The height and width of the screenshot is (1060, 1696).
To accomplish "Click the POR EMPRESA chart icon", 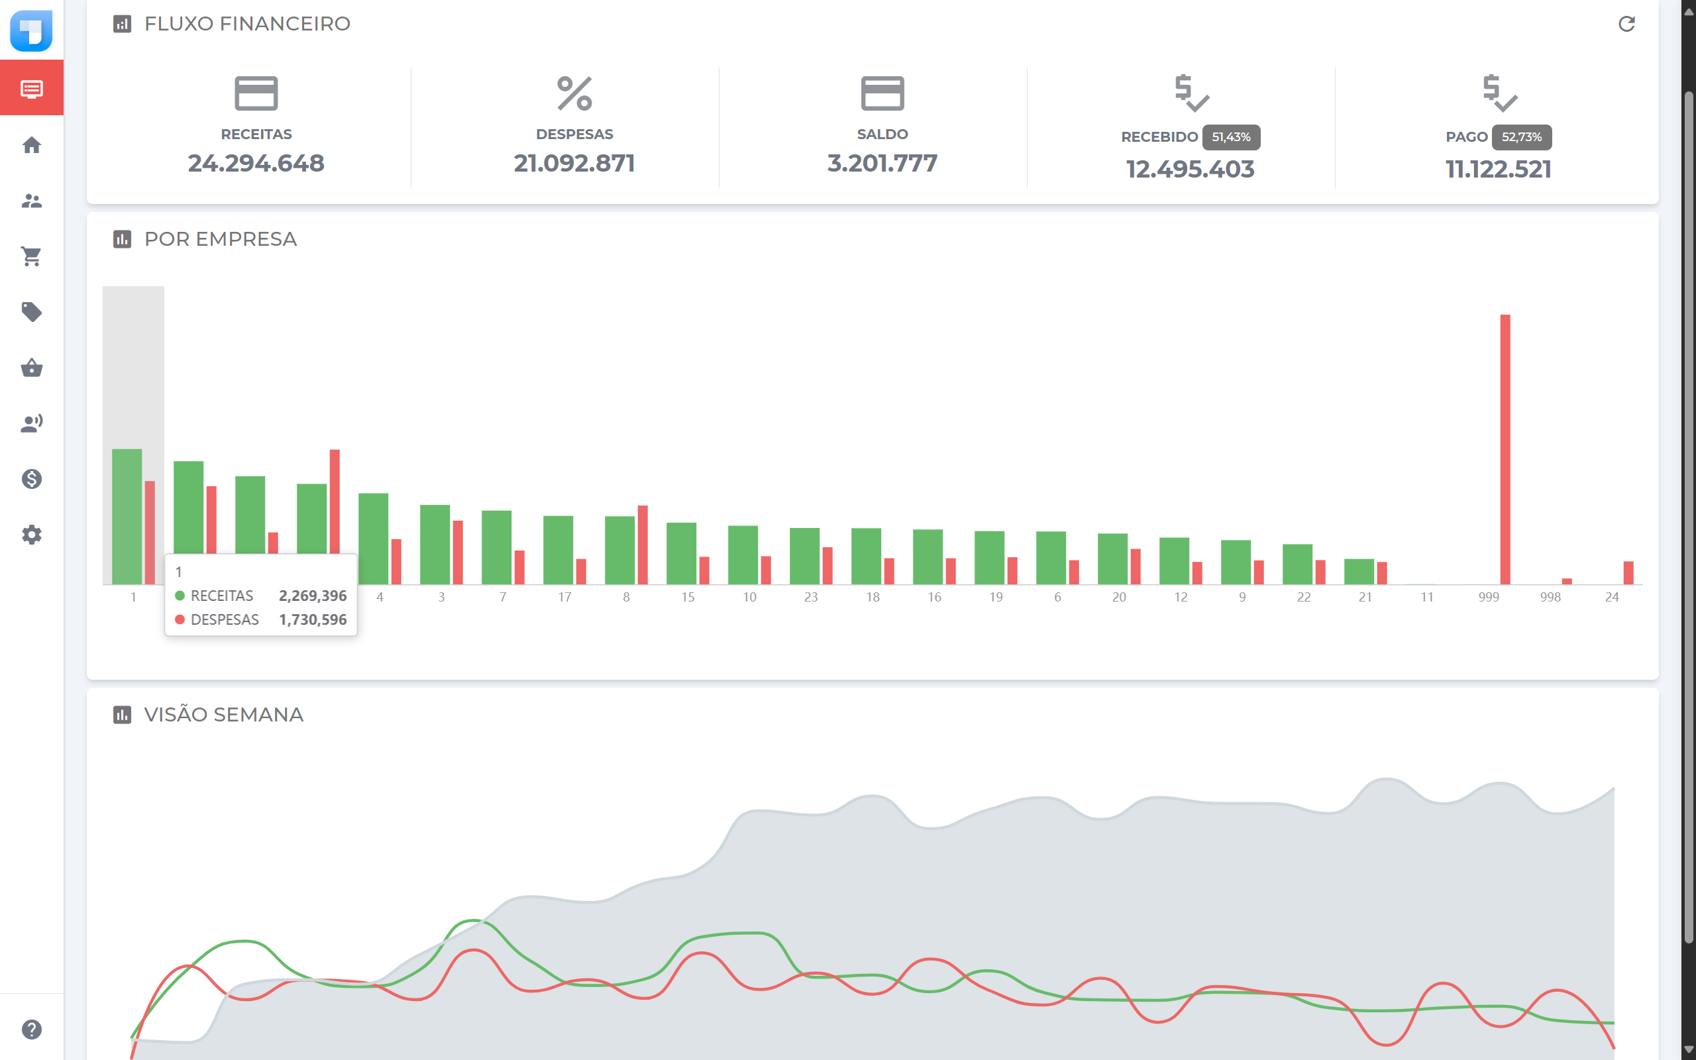I will (122, 240).
